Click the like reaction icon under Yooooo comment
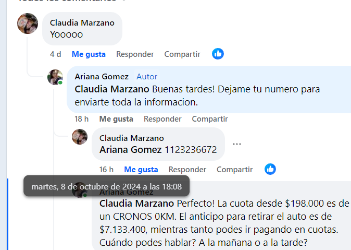The width and height of the screenshot is (351, 250). tap(218, 54)
